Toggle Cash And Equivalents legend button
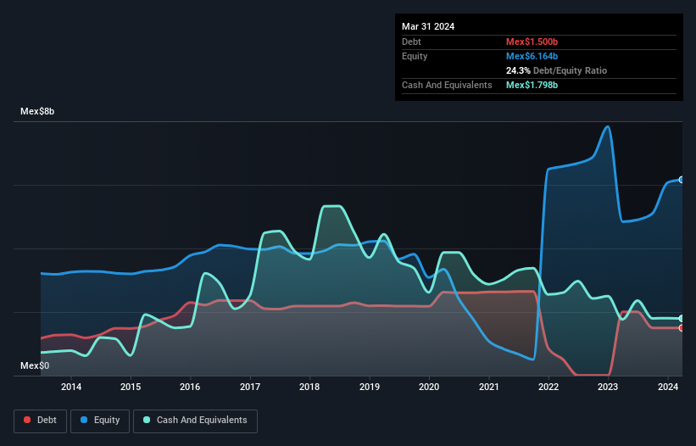This screenshot has width=696, height=446. point(195,421)
